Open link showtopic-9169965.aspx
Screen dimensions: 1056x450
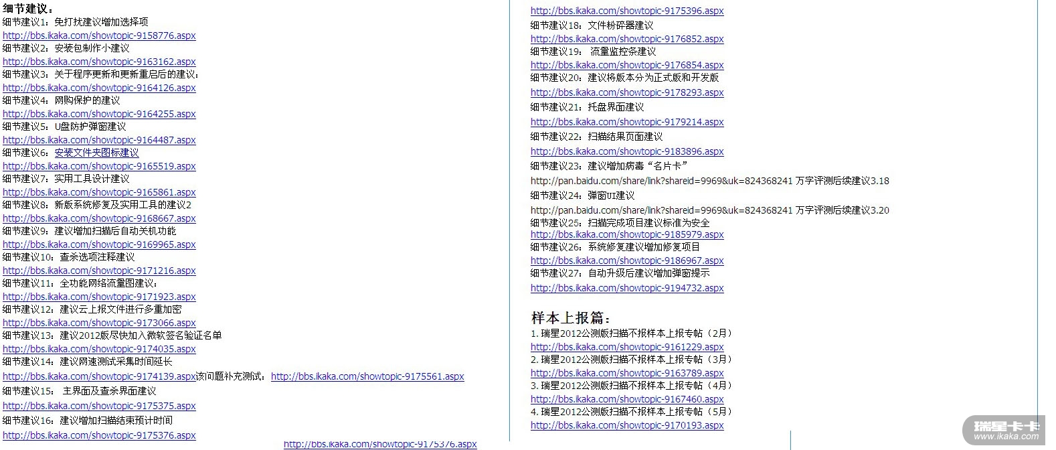coord(99,244)
